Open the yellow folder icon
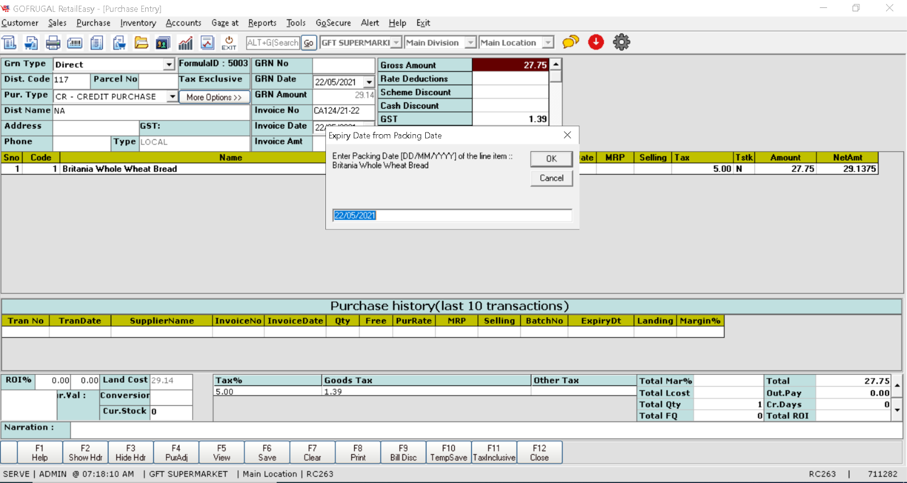907x483 pixels. coord(141,42)
